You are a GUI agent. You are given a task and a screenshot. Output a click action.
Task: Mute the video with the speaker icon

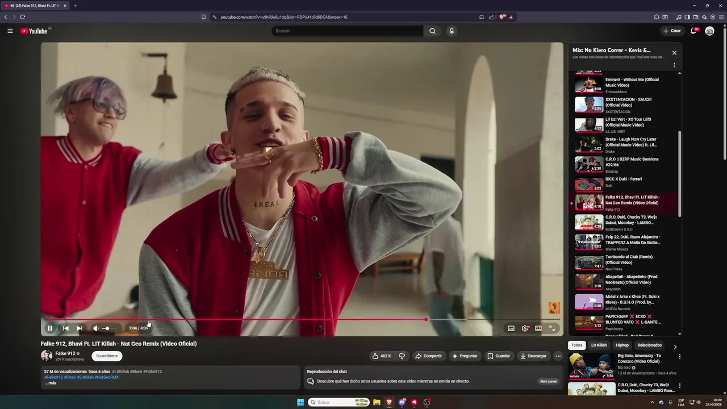[x=96, y=328]
